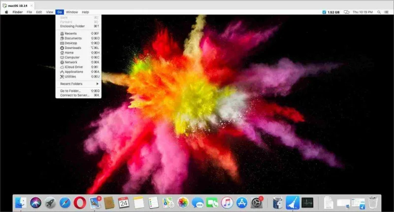Open Launchpad rocket icon in dock
394x212 pixels.
click(x=50, y=202)
